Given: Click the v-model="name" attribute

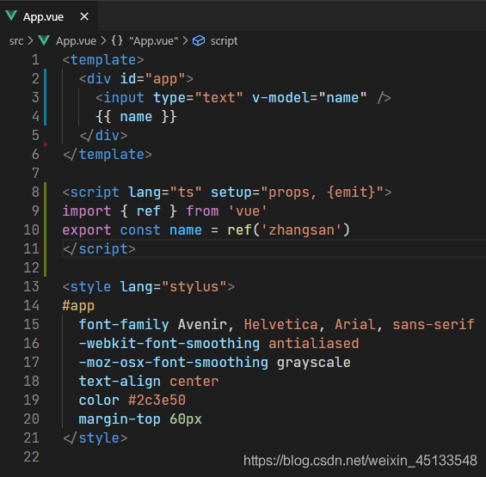Looking at the screenshot, I should pos(309,98).
